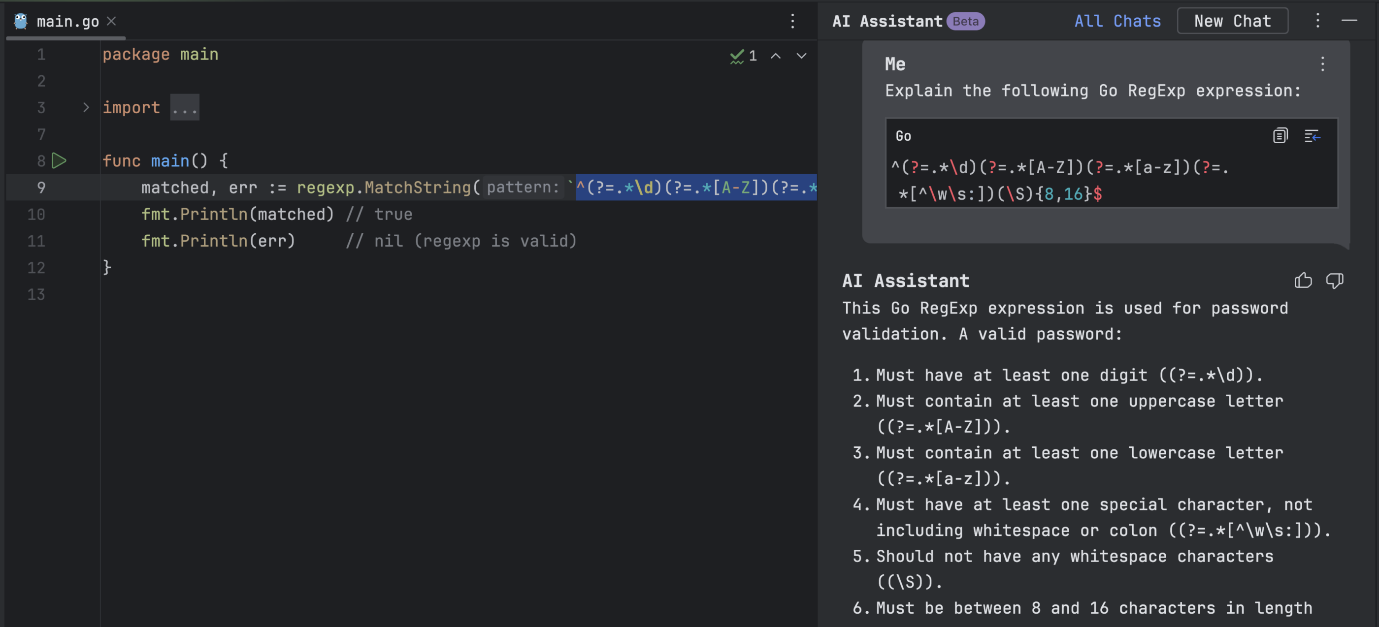Click line number 13 in gutter
Viewport: 1379px width, 627px height.
[x=36, y=294]
